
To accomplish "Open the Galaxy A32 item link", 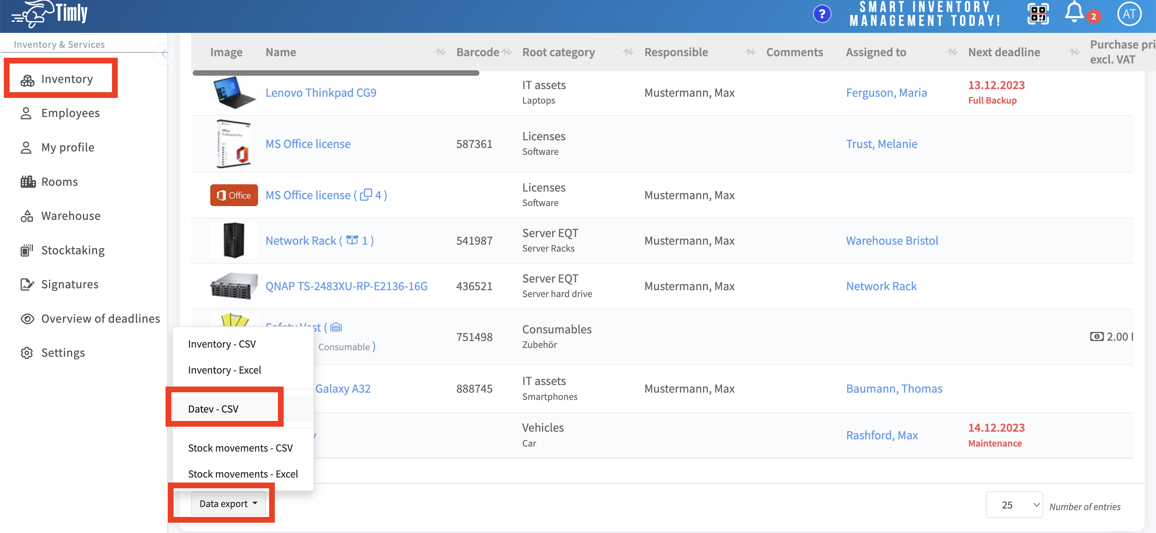I will (x=343, y=388).
